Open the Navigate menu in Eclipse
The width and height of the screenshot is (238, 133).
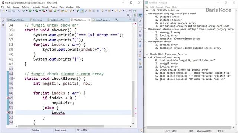(36, 7)
